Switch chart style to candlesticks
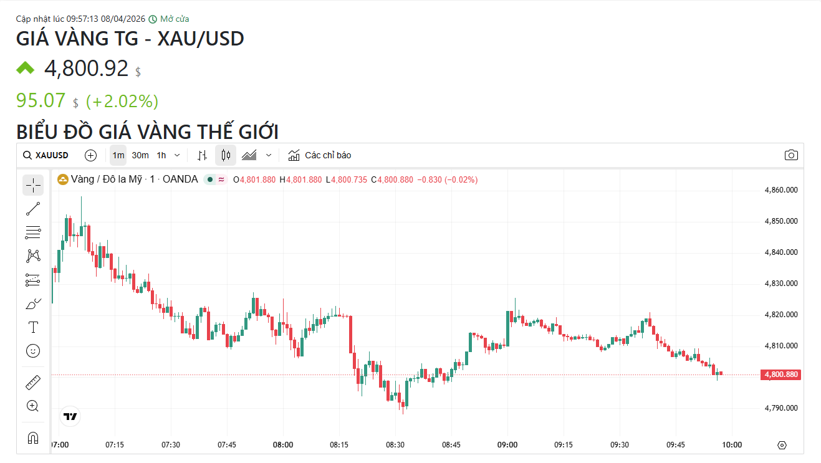The height and width of the screenshot is (463, 821). tap(226, 155)
